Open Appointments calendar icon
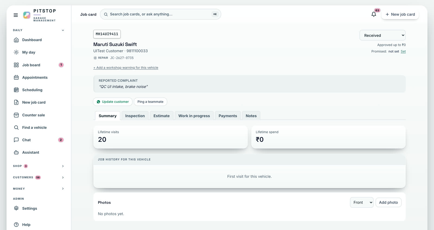Viewport: 434px width, 230px height. coord(16,77)
